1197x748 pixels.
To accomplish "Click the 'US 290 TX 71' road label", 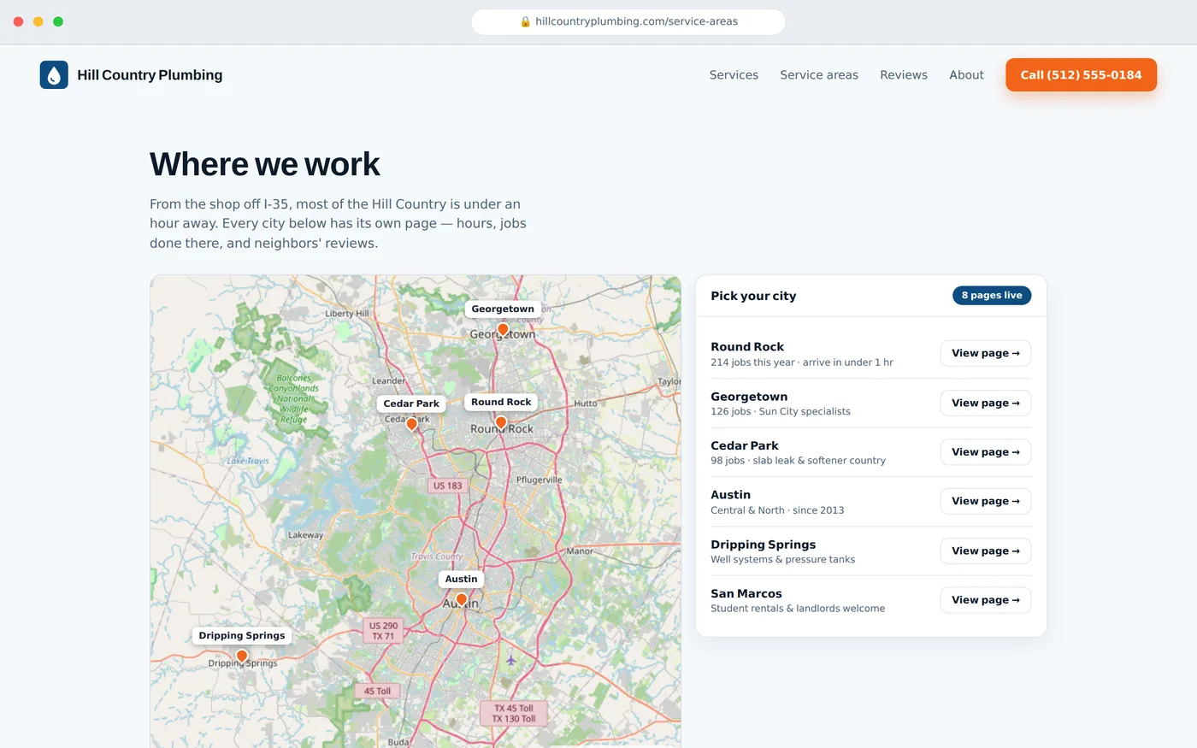I will click(x=383, y=631).
